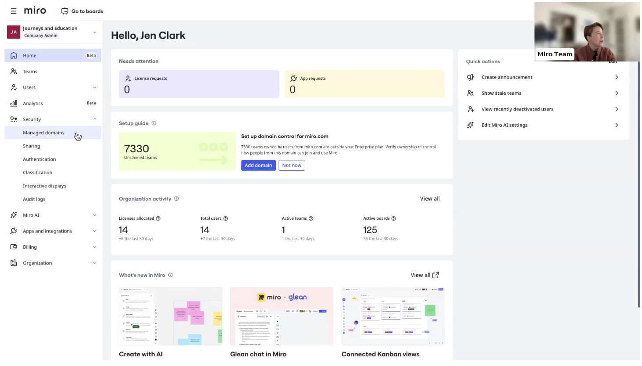
Task: Click the 7330 Unclaimed teams card
Action: pos(177,151)
